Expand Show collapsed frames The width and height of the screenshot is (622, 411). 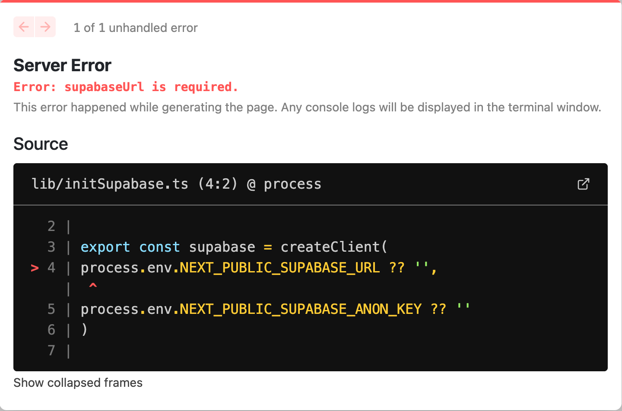78,383
